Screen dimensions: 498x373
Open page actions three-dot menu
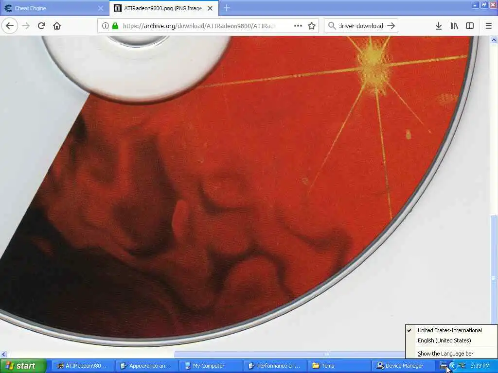point(298,26)
